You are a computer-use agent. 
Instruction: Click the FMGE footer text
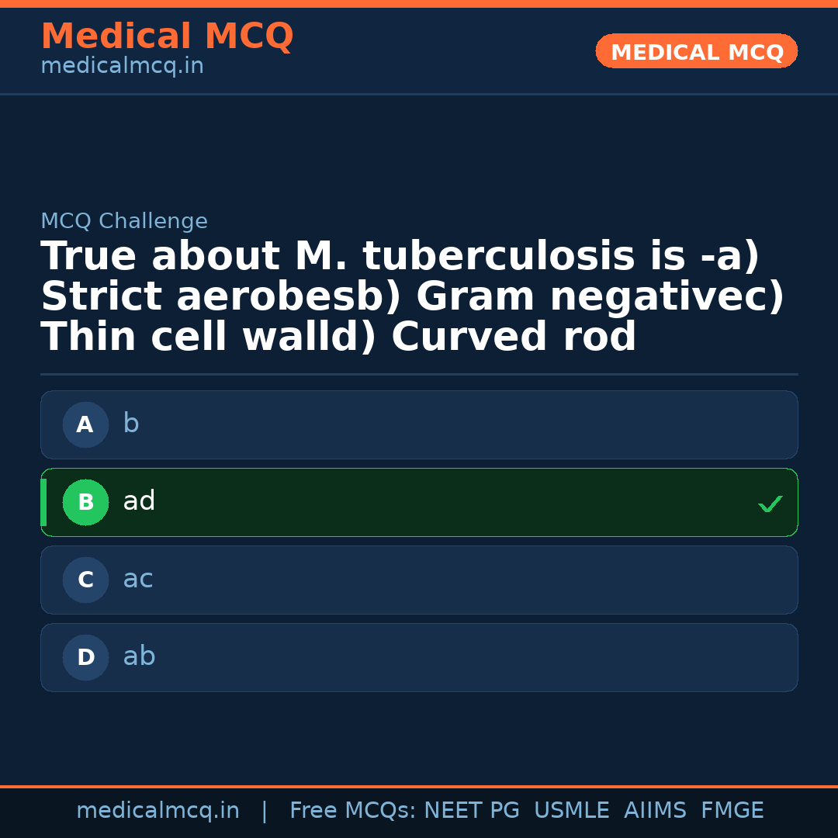click(x=732, y=810)
